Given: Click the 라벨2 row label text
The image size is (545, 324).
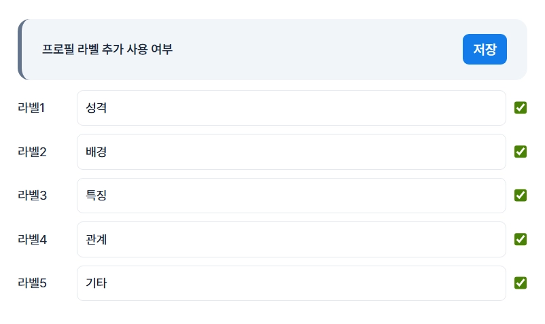Looking at the screenshot, I should 32,151.
